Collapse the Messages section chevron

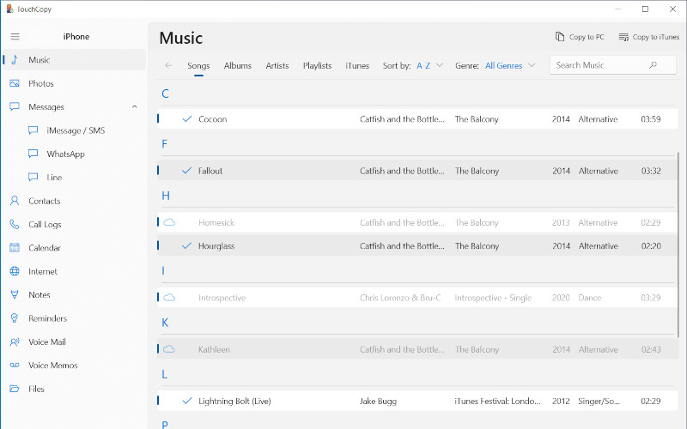pyautogui.click(x=135, y=106)
